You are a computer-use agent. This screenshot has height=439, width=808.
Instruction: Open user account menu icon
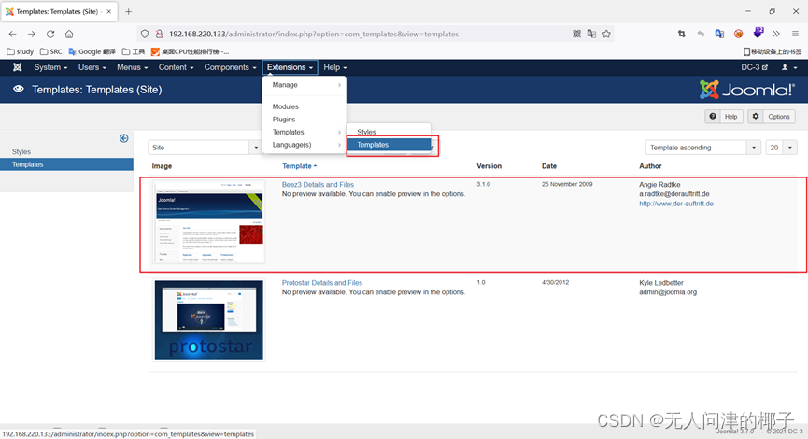[x=789, y=67]
